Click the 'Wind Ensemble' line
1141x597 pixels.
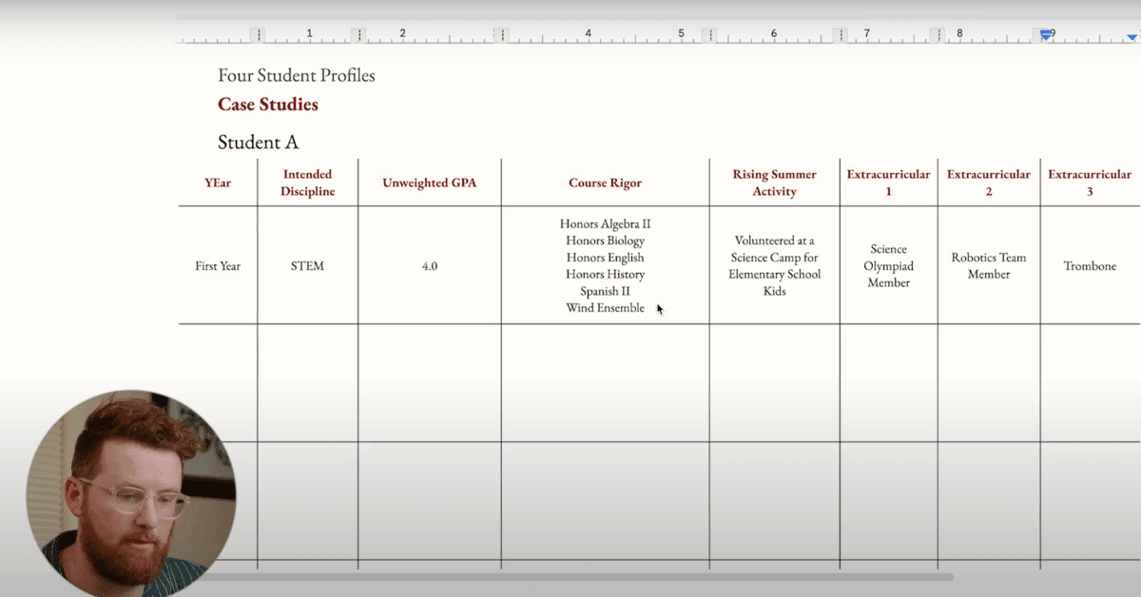pyautogui.click(x=606, y=308)
